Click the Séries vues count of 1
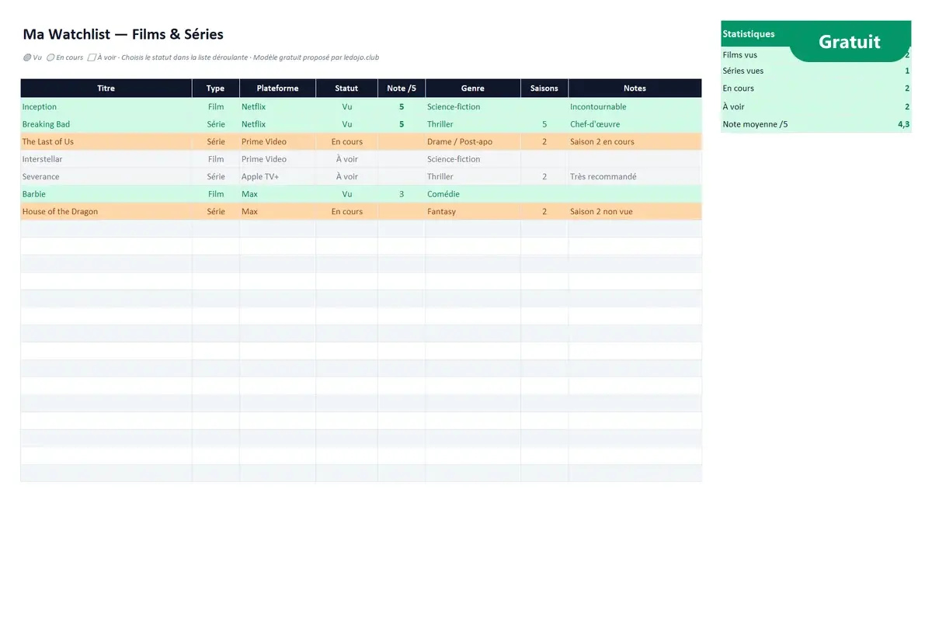932x621 pixels. 907,71
